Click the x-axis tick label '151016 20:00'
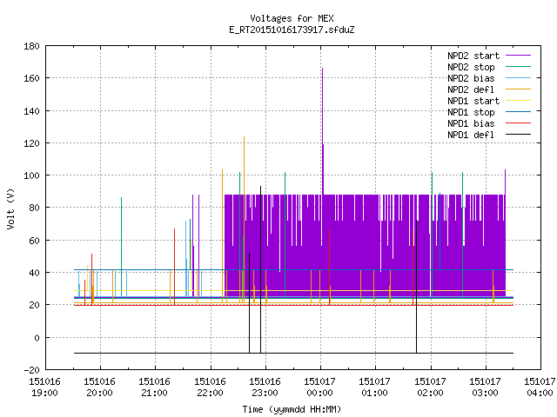Viewport: 557px width, 417px height. tap(100, 387)
